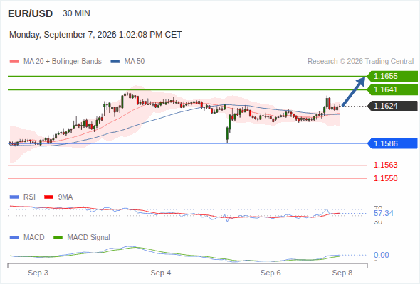Image resolution: width=420 pixels, height=284 pixels.
Task: Click the red 1.1550 support label
Action: [x=385, y=178]
